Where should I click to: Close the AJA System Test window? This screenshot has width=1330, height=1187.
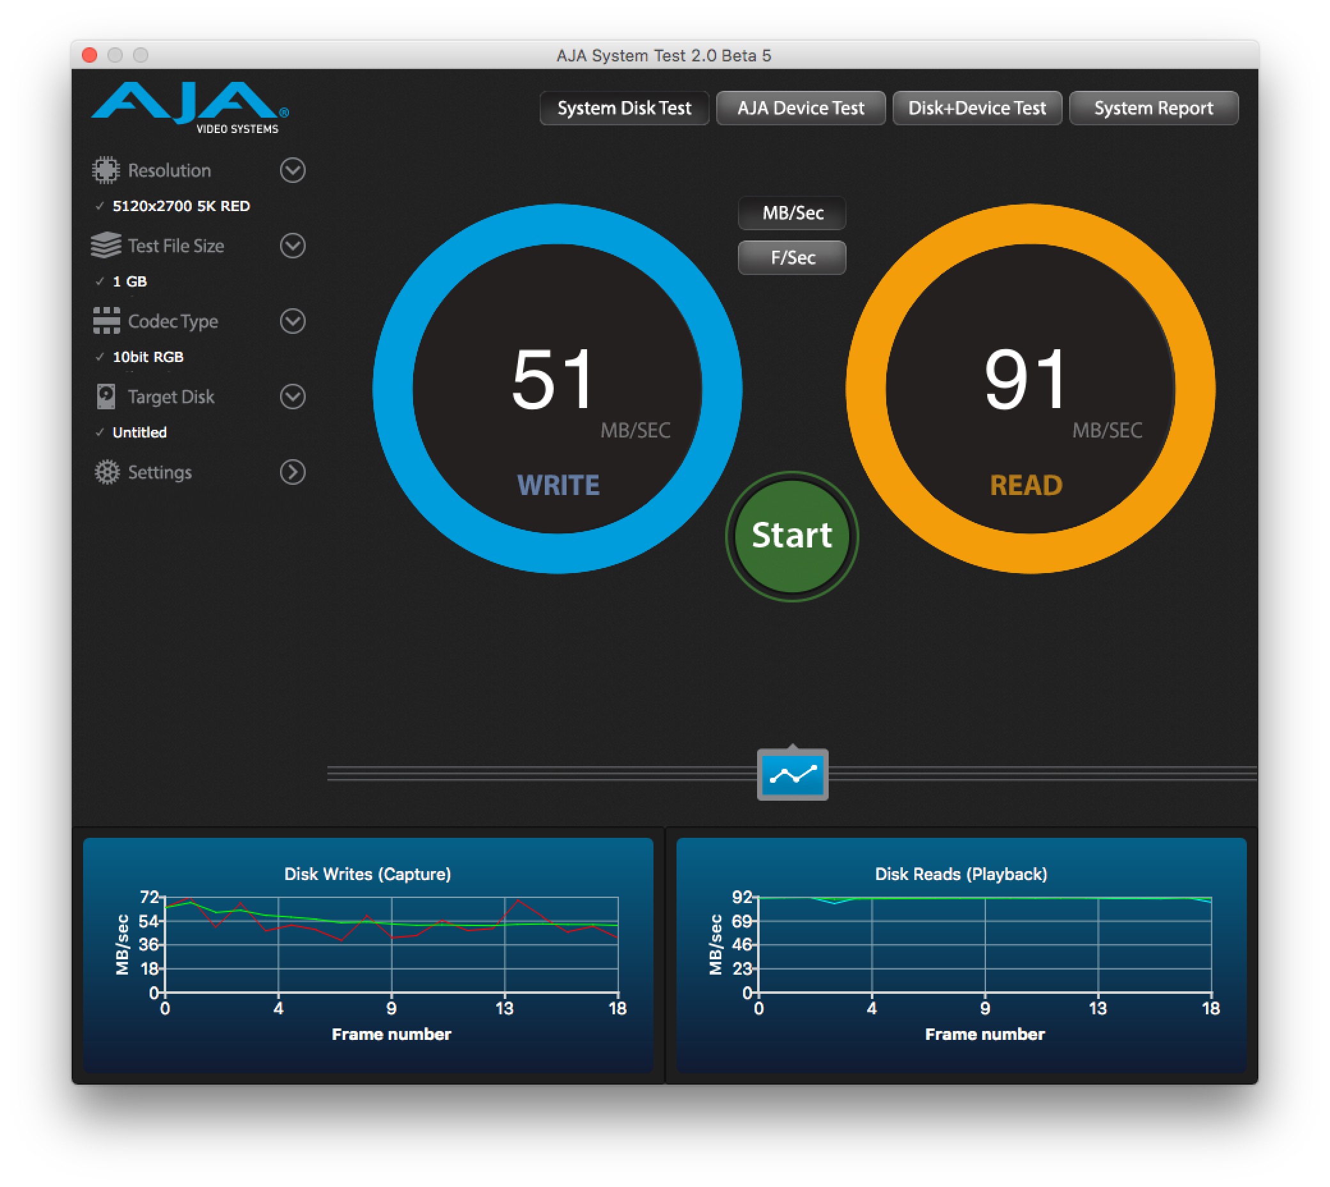tap(90, 55)
